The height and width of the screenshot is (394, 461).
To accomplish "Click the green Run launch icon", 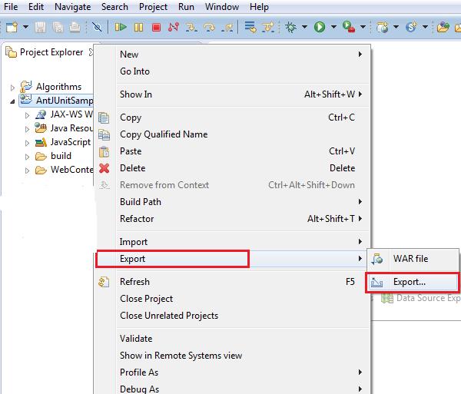I will point(320,28).
